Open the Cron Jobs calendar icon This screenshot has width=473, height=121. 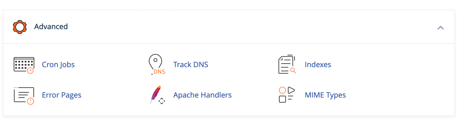pyautogui.click(x=24, y=65)
